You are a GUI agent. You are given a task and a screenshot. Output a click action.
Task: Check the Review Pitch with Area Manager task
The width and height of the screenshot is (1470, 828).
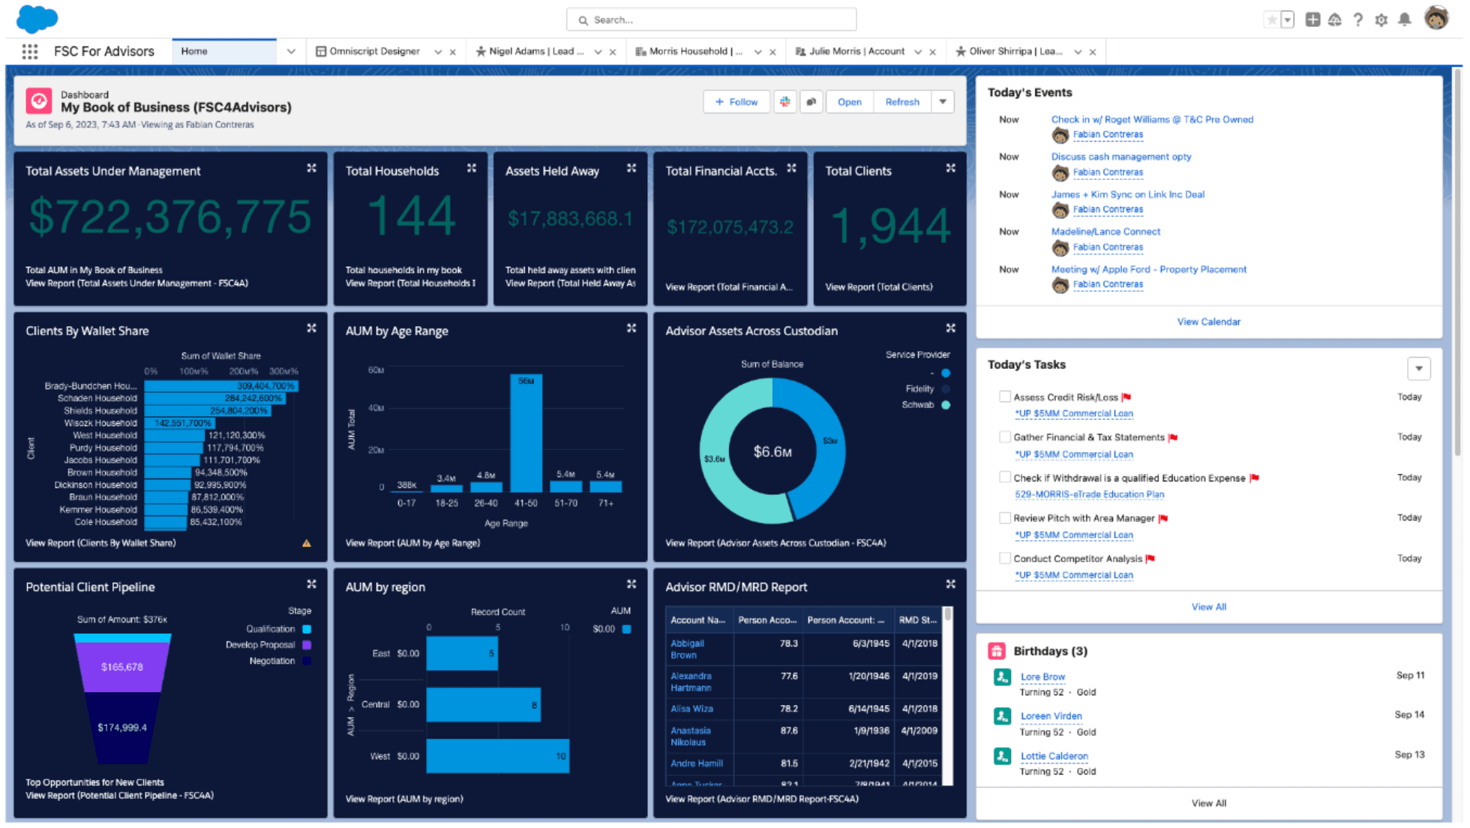(1005, 517)
